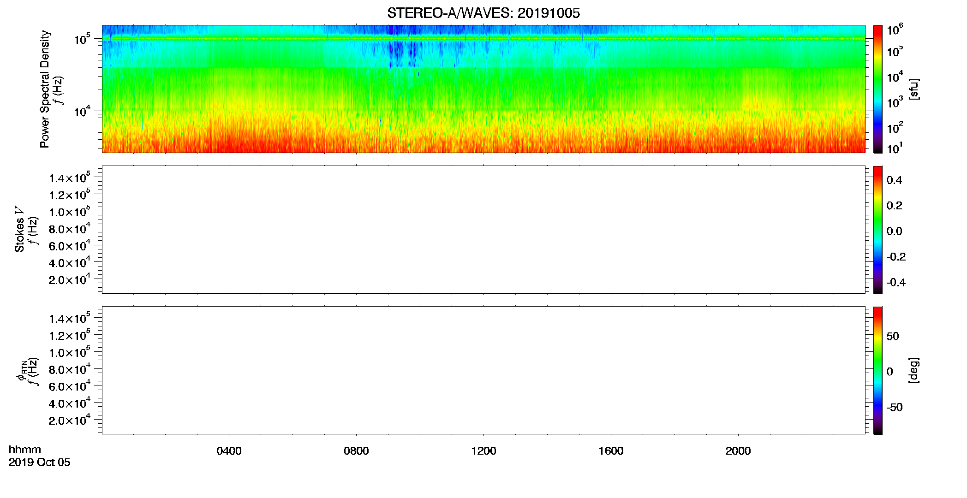Click the Stokes V colorbar

[878, 230]
